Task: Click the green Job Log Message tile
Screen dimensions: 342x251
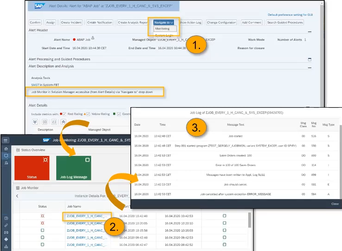Action: (73, 167)
